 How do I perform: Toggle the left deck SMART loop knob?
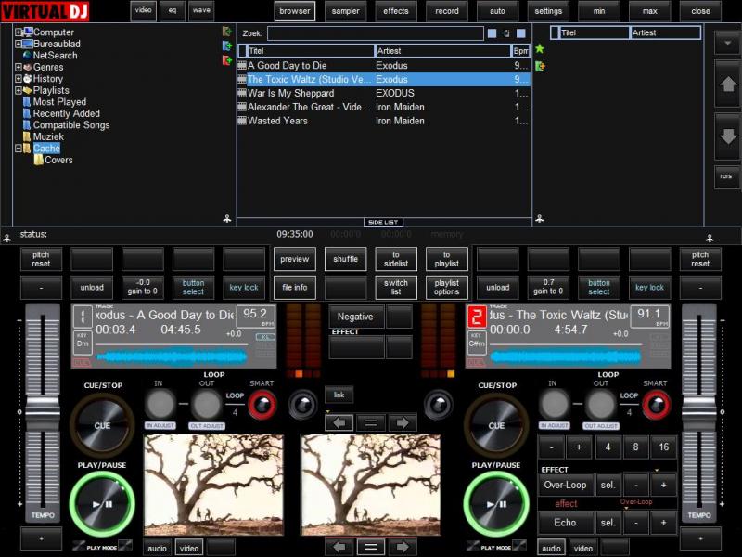click(262, 405)
